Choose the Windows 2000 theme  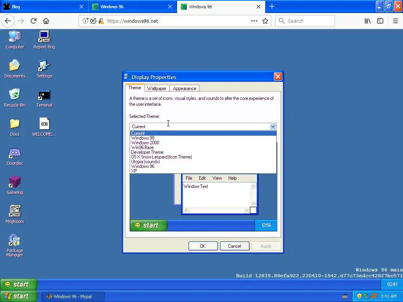(x=203, y=142)
